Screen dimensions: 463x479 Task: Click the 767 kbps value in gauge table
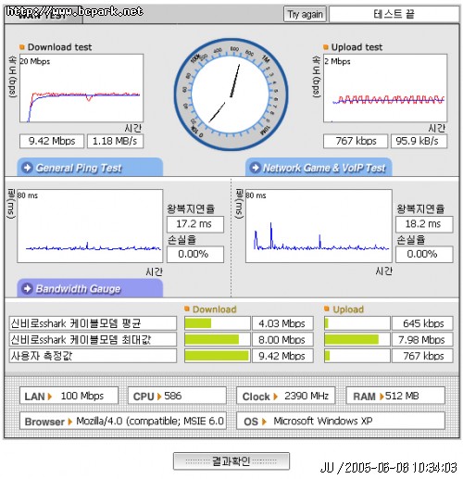click(422, 356)
